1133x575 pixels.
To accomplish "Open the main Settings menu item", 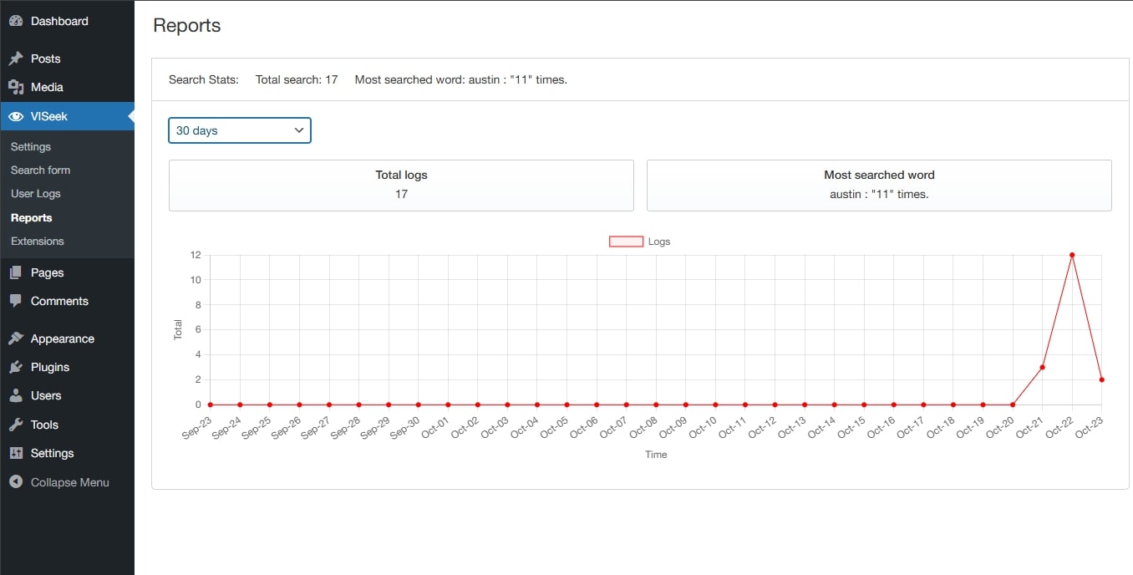I will click(x=52, y=453).
